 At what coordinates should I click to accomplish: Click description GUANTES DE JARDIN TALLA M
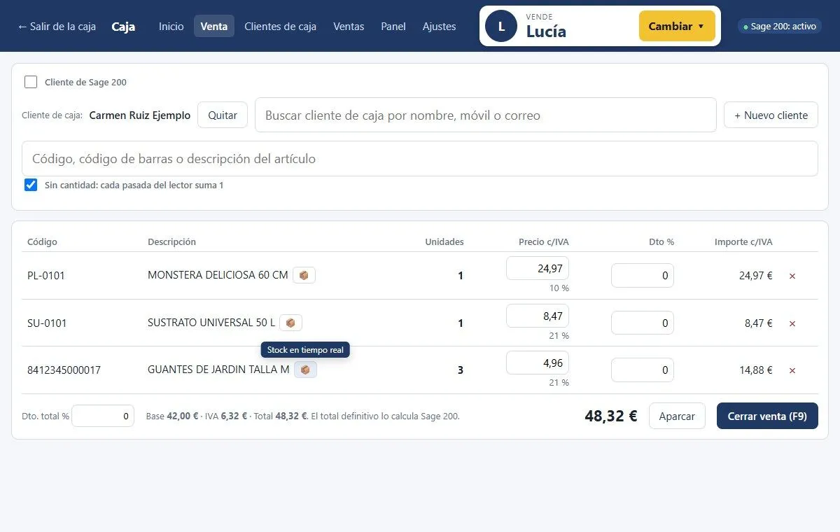[x=218, y=370]
